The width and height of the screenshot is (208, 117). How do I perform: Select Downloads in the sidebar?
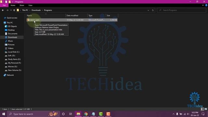pos(12,37)
